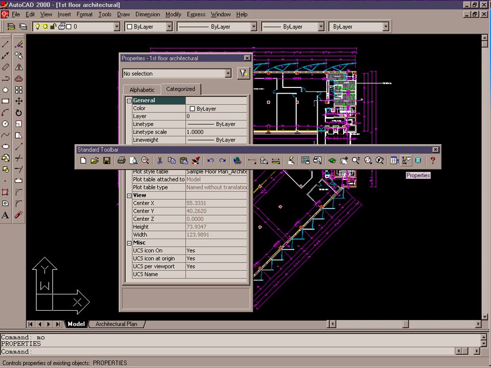Select the Construction Line tool
The height and width of the screenshot is (368, 491).
pos(5,56)
